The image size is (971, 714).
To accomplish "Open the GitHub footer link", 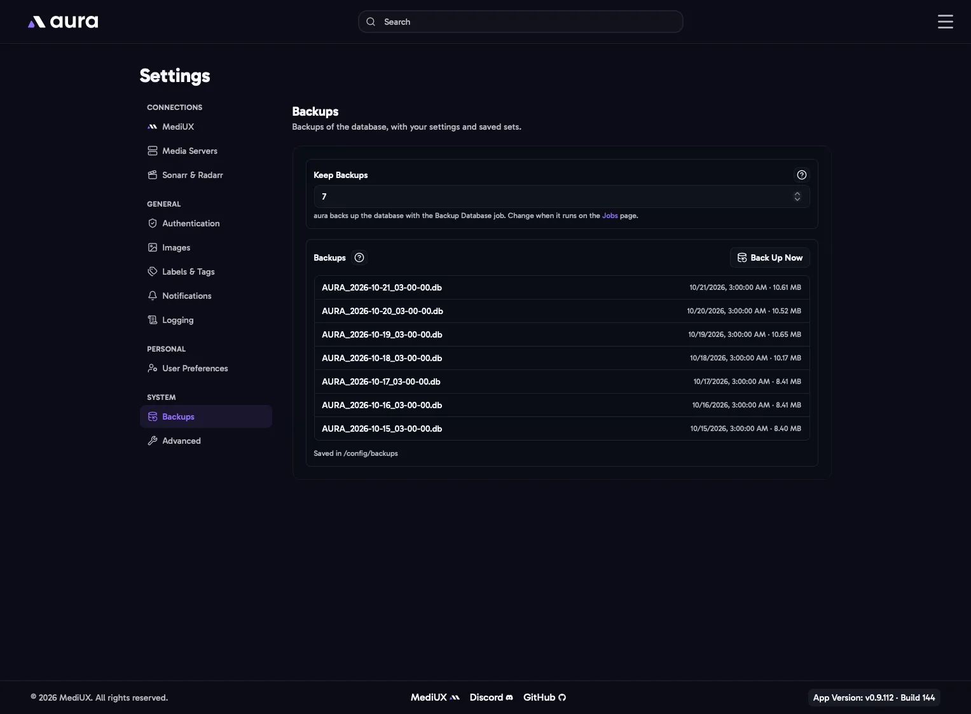I will tap(544, 697).
